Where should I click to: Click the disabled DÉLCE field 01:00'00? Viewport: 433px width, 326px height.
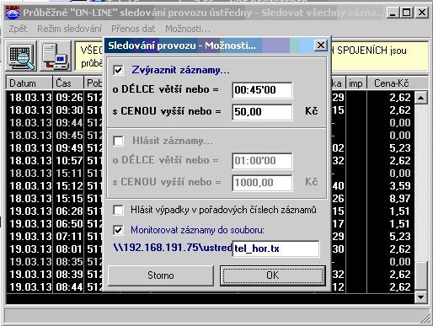(x=262, y=161)
